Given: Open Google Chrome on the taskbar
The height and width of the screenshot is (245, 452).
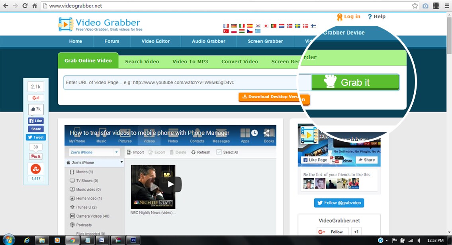Looking at the screenshot, I should [x=72, y=240].
